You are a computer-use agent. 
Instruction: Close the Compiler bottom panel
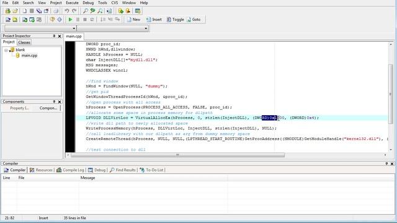point(392,164)
